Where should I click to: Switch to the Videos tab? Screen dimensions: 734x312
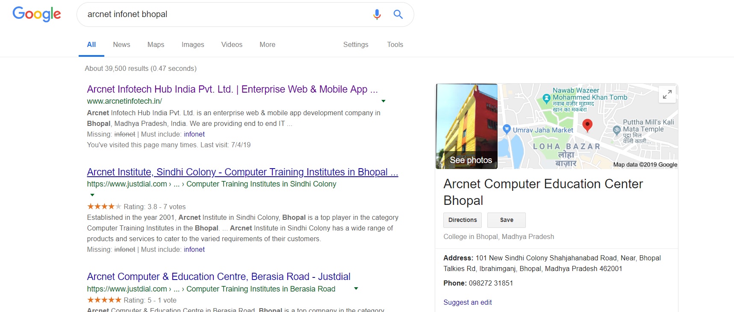pyautogui.click(x=232, y=44)
